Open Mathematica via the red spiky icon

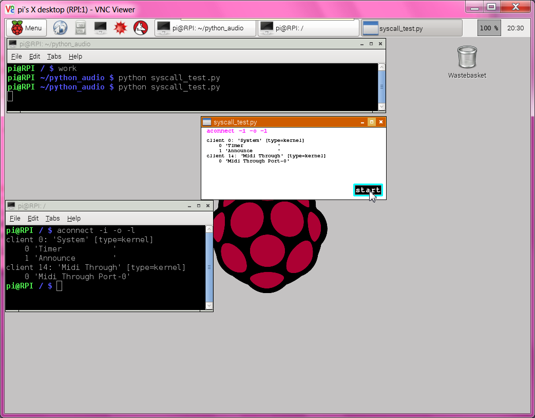(x=120, y=28)
